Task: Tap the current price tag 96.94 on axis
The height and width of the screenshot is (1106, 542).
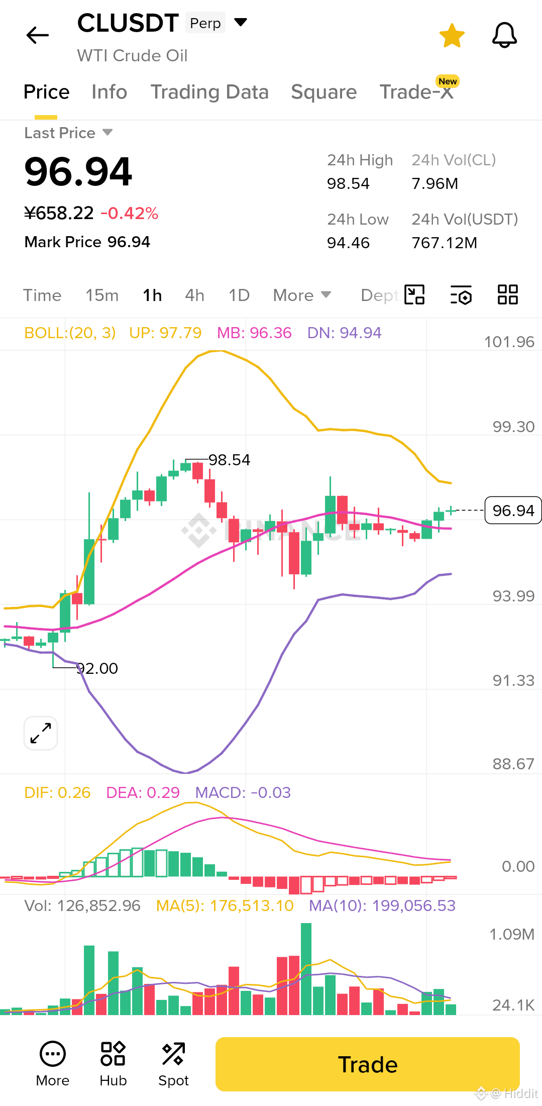Action: coord(513,510)
